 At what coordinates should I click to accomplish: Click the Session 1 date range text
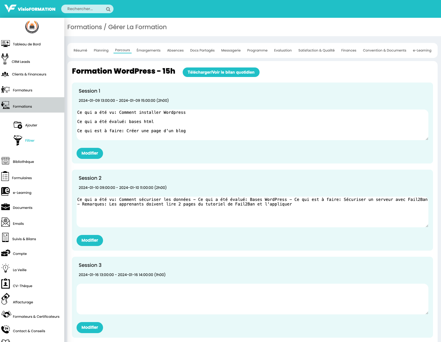(124, 100)
